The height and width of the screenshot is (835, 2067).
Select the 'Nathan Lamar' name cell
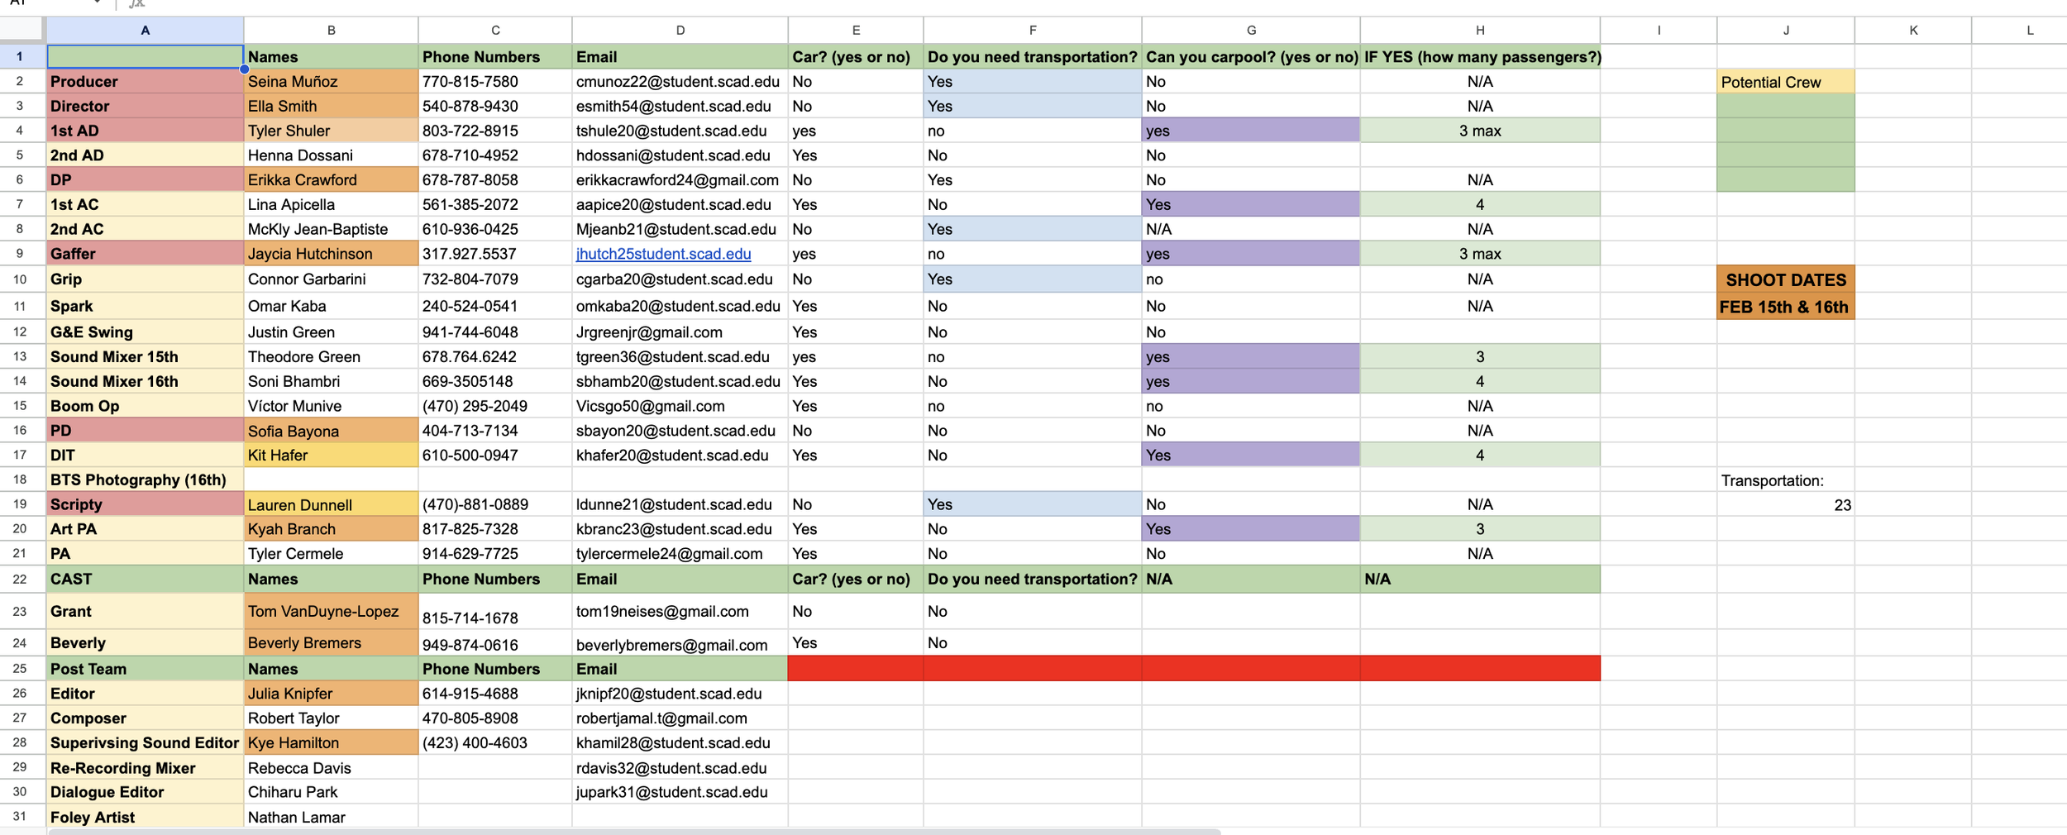point(331,817)
